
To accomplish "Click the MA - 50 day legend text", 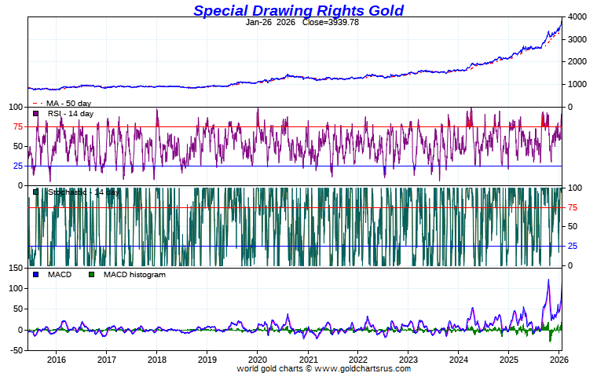I will tap(68, 104).
